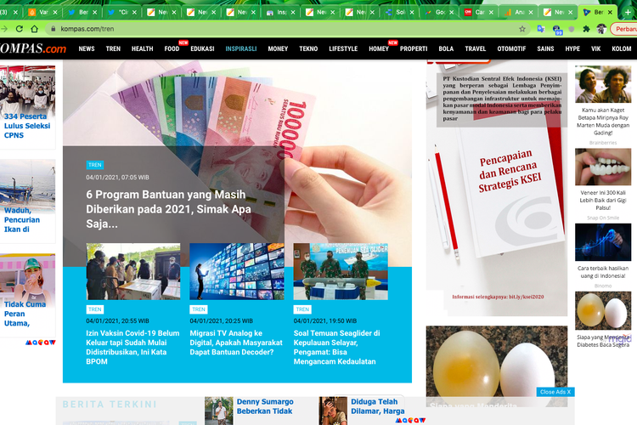Click the Kompas.com logo
This screenshot has width=637, height=425.
pos(33,48)
